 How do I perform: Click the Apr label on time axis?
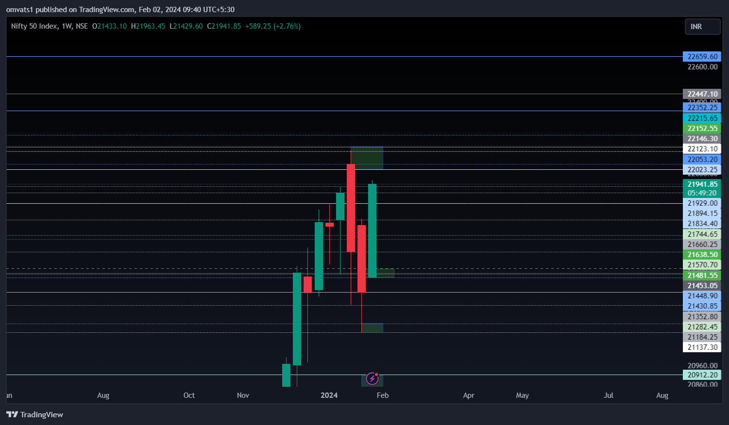click(x=469, y=395)
